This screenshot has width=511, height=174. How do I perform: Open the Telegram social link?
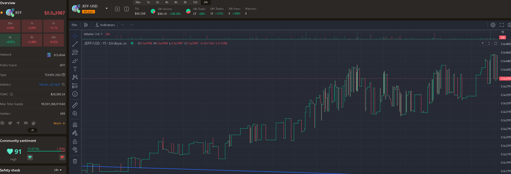pyautogui.click(x=17, y=123)
